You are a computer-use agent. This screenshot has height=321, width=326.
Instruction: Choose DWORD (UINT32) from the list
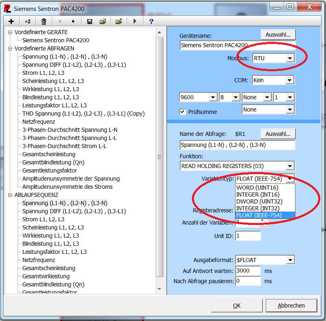coord(265,201)
